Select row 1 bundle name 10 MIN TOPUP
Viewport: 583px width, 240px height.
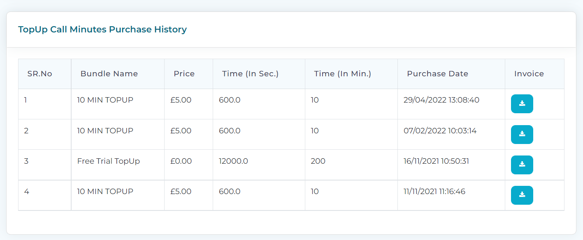105,100
